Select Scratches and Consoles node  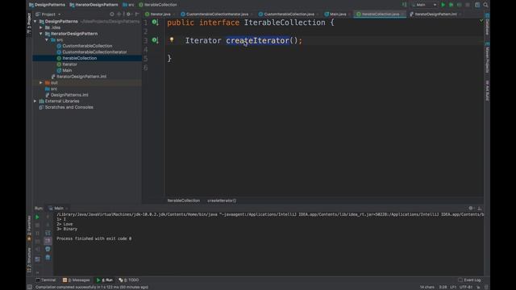[69, 107]
